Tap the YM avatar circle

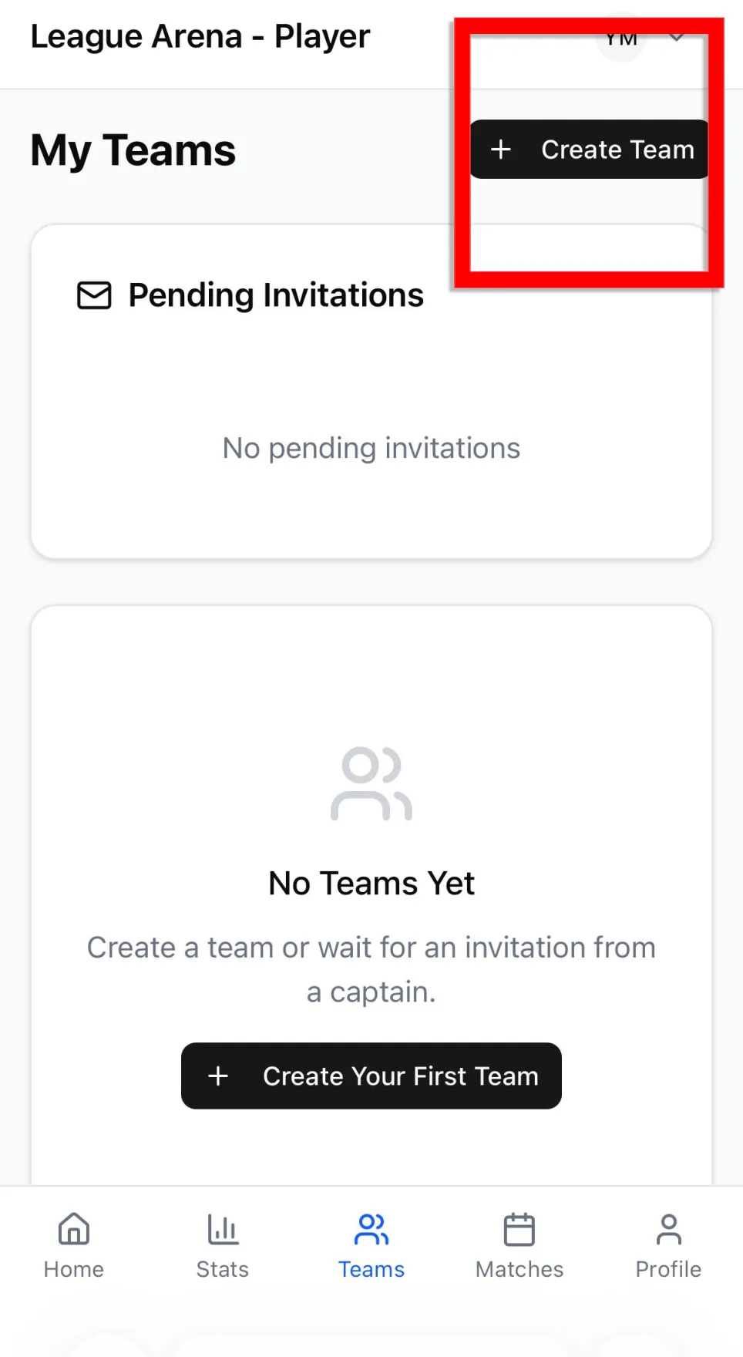click(620, 36)
